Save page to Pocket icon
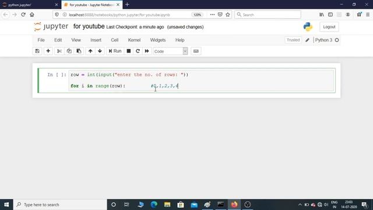This screenshot has height=210, width=373. point(220,15)
